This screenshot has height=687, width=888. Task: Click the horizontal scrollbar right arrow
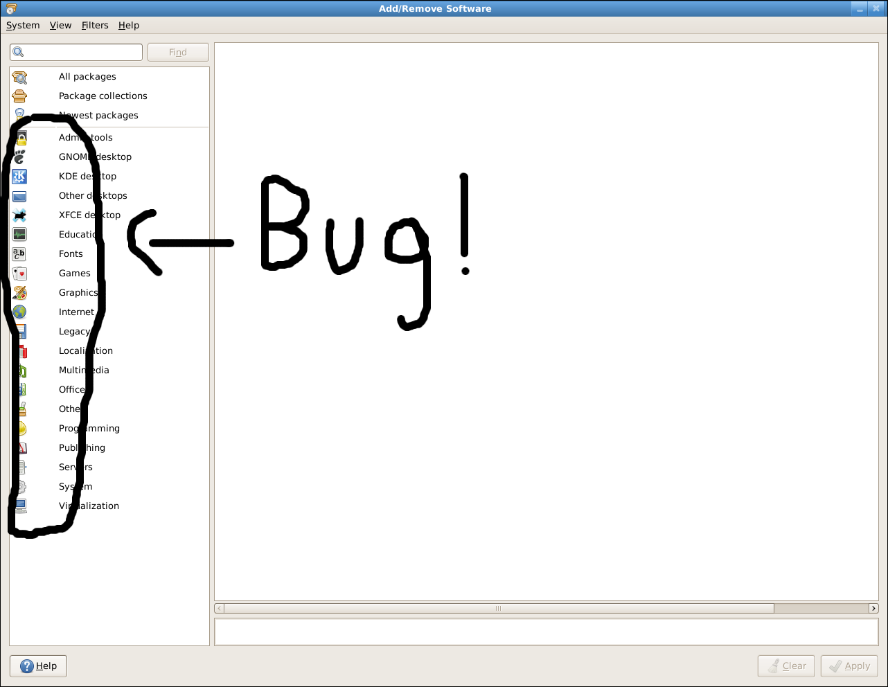[873, 609]
